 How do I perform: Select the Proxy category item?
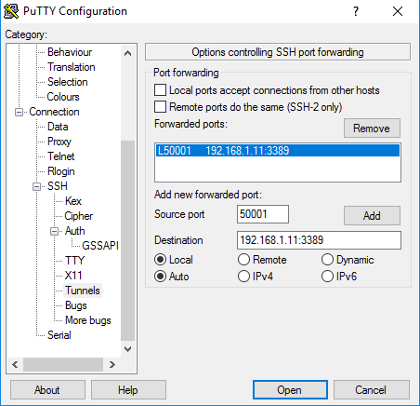tap(59, 142)
